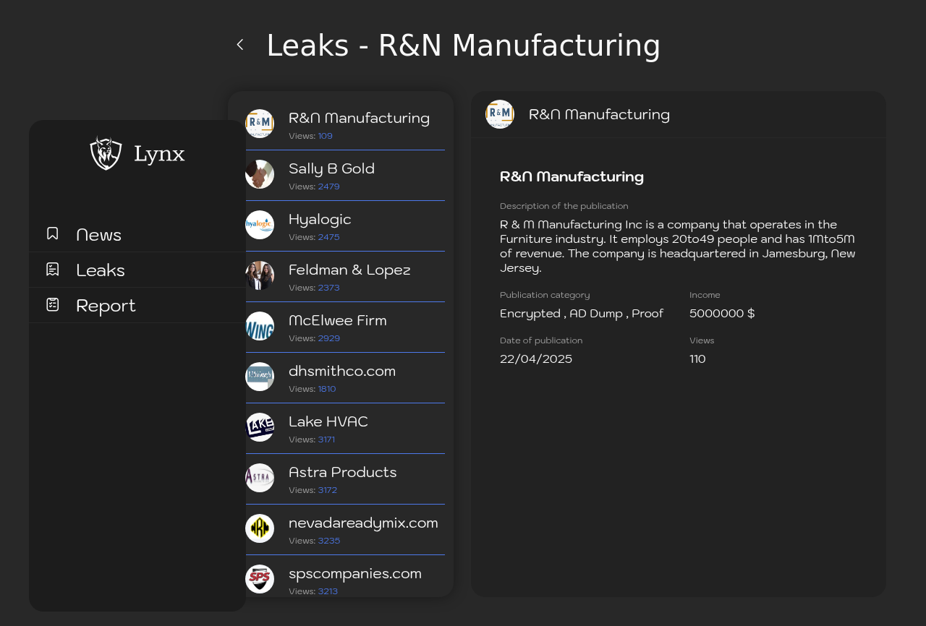This screenshot has height=626, width=926.
Task: Click the publication description paragraph
Action: click(x=678, y=246)
